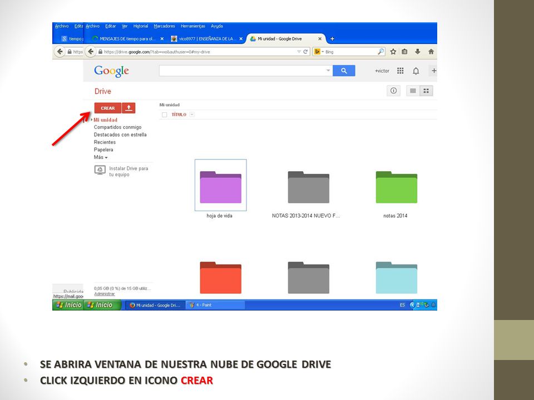Reload the page with refresh icon
Image resolution: width=534 pixels, height=400 pixels.
point(305,52)
